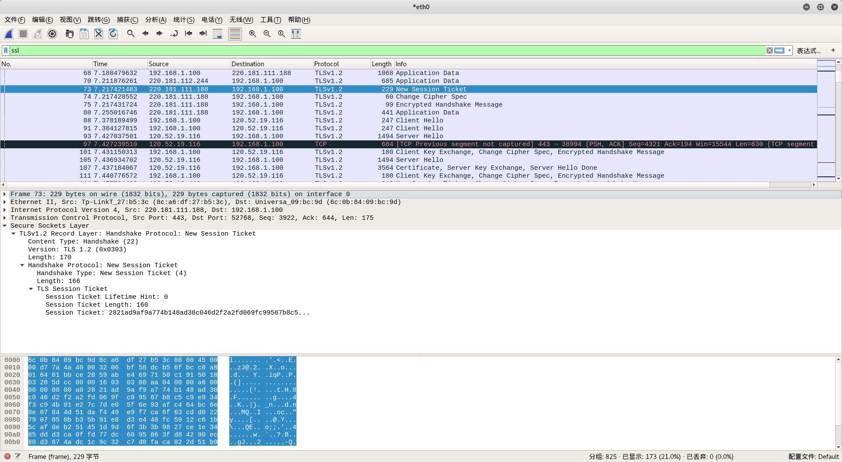Click the ssl display filter field

tap(388, 50)
